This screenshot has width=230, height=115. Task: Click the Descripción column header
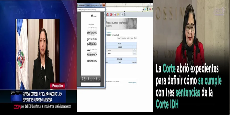120,47
